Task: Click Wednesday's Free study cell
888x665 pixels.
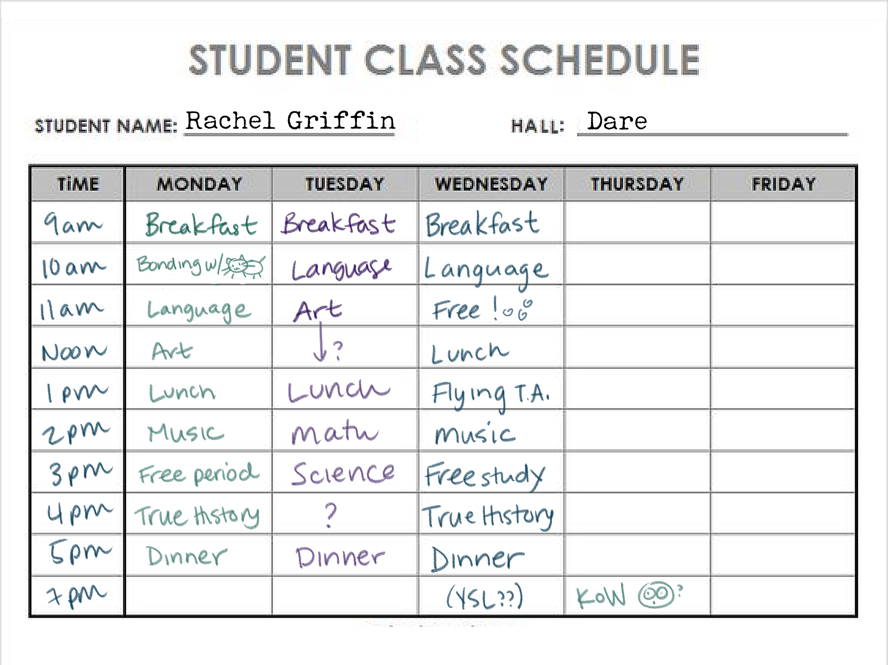Action: point(485,476)
